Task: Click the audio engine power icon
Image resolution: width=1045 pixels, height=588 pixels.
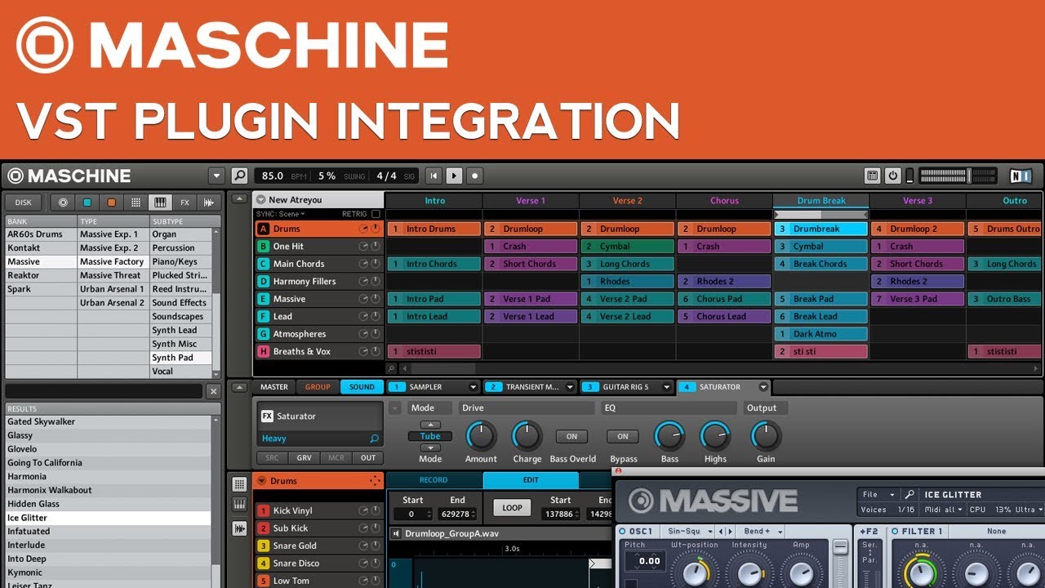Action: pyautogui.click(x=893, y=176)
